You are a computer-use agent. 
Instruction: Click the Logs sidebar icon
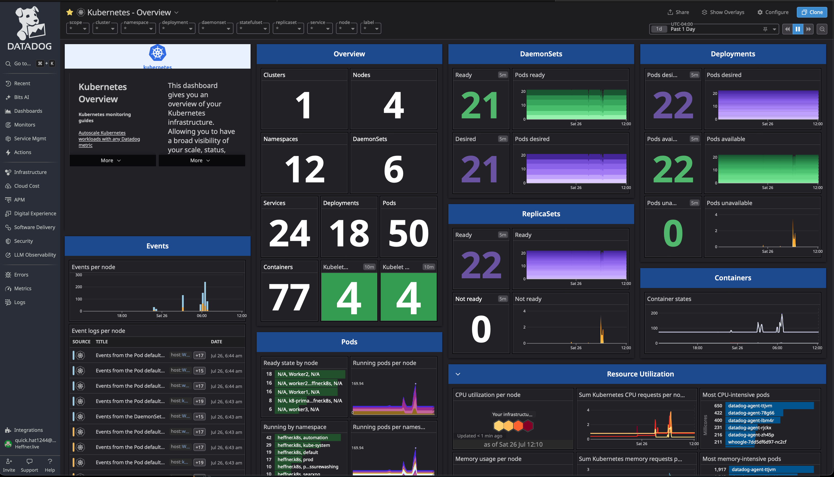point(8,302)
